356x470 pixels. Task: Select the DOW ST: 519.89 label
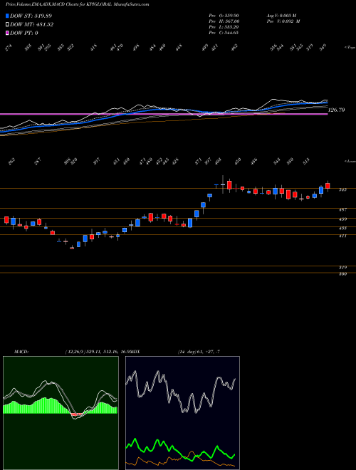[x=31, y=16]
